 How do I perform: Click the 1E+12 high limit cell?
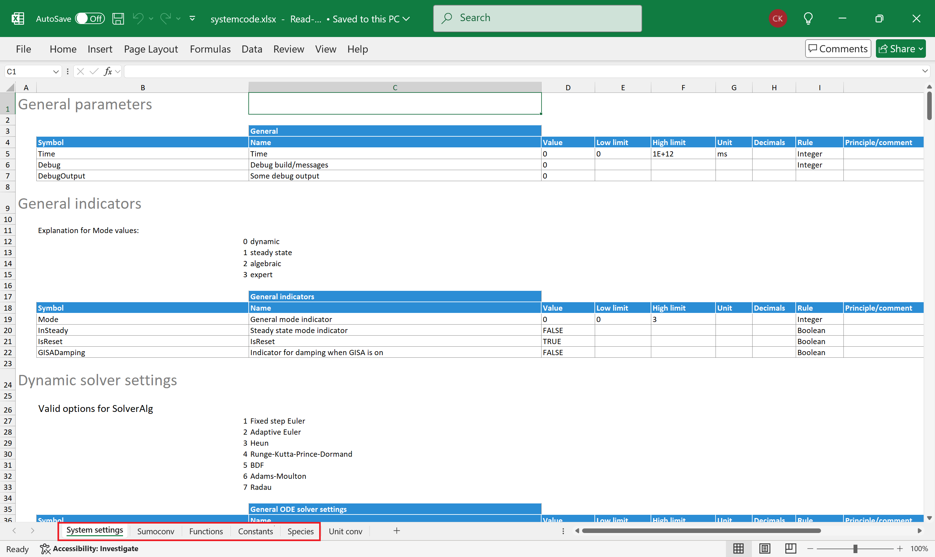tap(683, 154)
